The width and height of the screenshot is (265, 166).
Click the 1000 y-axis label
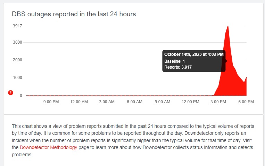pyautogui.click(x=17, y=78)
